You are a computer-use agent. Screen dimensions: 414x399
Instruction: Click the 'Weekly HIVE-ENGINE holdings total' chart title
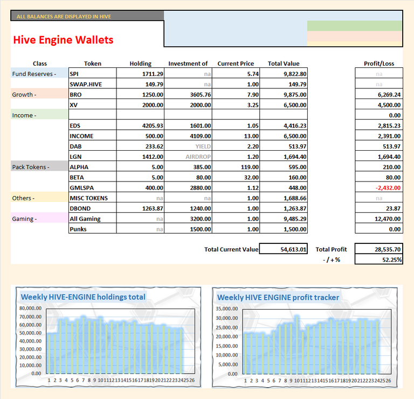(x=83, y=297)
